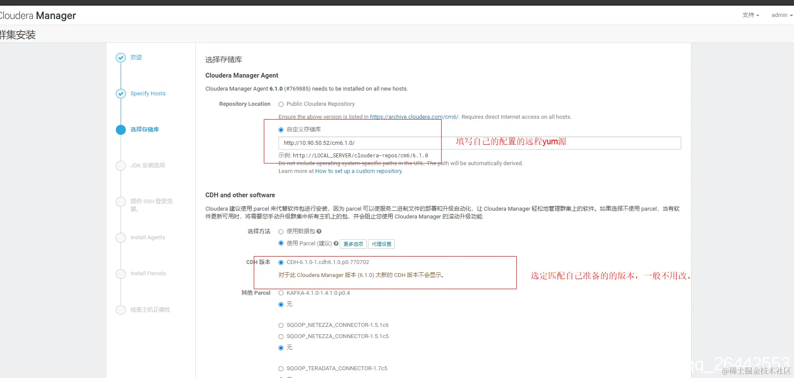
Task: Open the admin user dropdown
Action: 782,15
